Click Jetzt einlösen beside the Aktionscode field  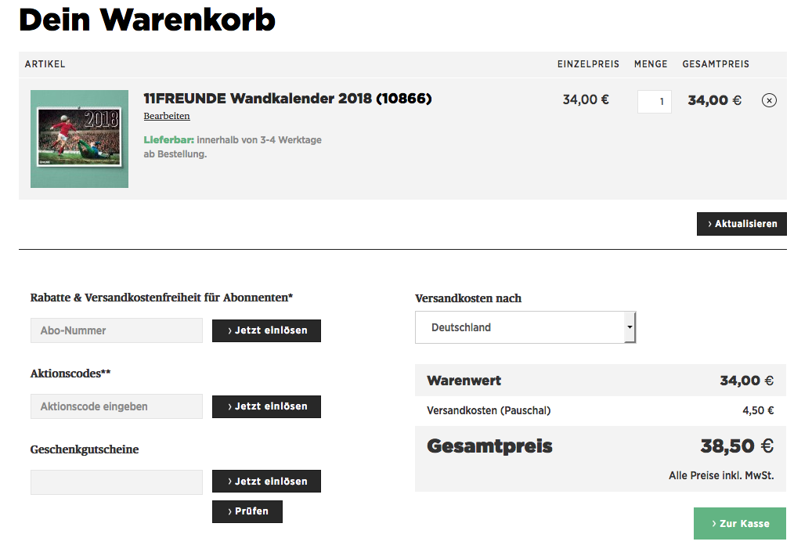266,406
